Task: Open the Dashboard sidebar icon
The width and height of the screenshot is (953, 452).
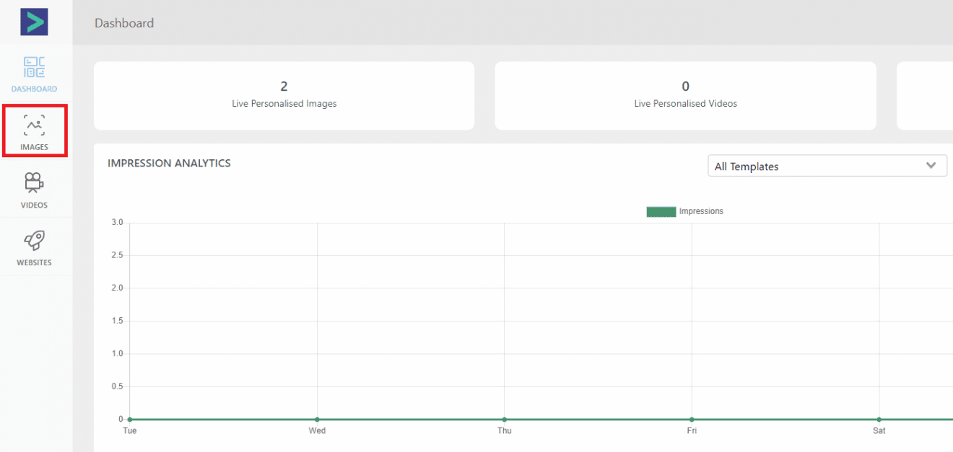Action: click(x=34, y=68)
